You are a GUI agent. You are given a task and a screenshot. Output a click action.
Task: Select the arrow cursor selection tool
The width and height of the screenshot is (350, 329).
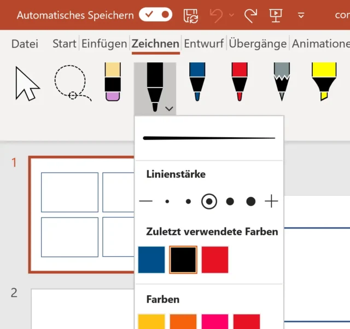coord(27,84)
